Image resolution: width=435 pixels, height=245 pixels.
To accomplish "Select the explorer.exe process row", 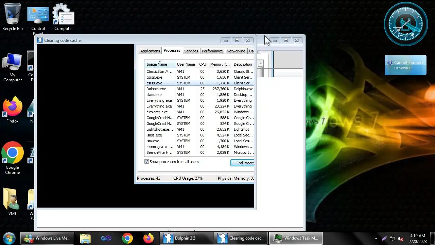I will coord(199,112).
